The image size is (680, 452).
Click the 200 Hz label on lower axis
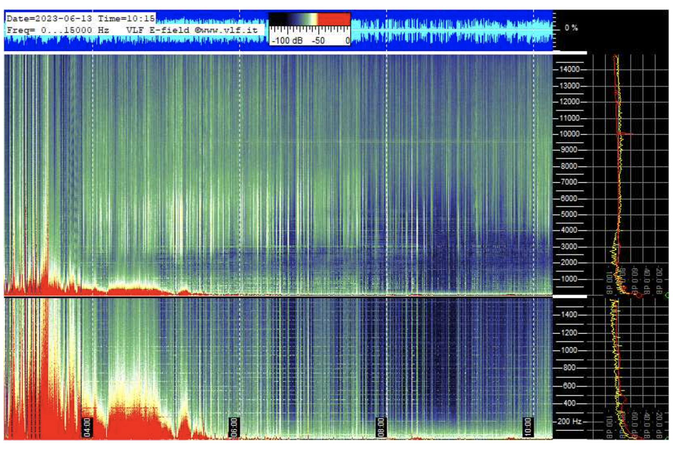click(570, 421)
